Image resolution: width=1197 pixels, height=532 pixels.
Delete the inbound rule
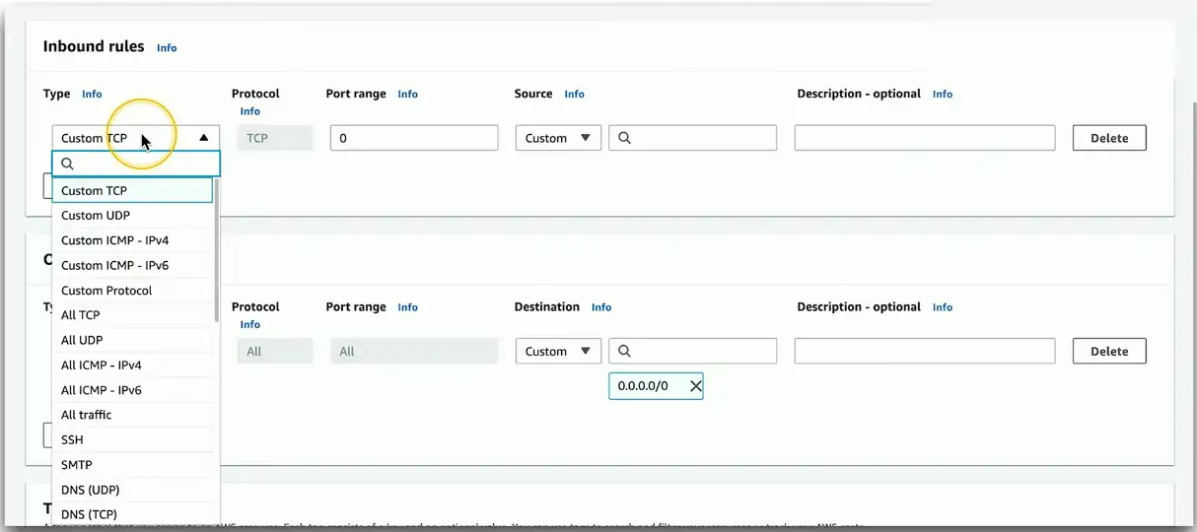1108,138
